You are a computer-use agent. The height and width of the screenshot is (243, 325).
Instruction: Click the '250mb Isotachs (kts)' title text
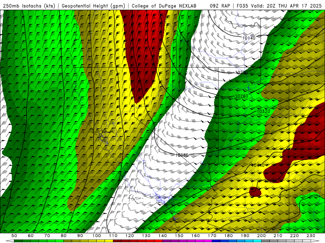pyautogui.click(x=29, y=6)
